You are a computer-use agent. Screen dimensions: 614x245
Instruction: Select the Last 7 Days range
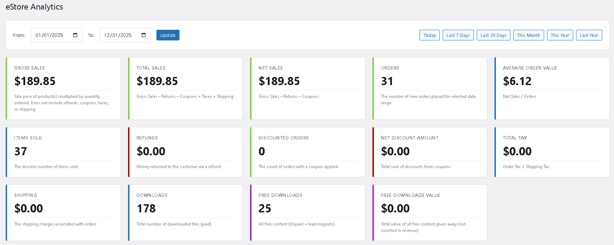pos(458,35)
